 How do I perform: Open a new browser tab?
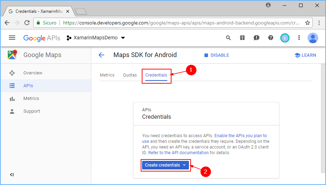tap(81, 12)
